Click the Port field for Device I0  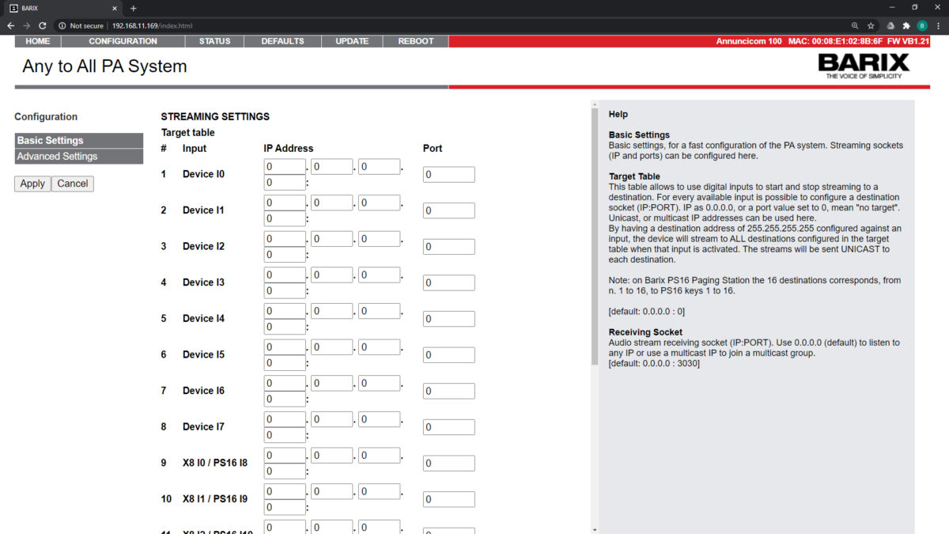[448, 175]
